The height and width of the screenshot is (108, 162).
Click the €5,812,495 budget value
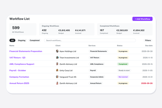point(64,31)
